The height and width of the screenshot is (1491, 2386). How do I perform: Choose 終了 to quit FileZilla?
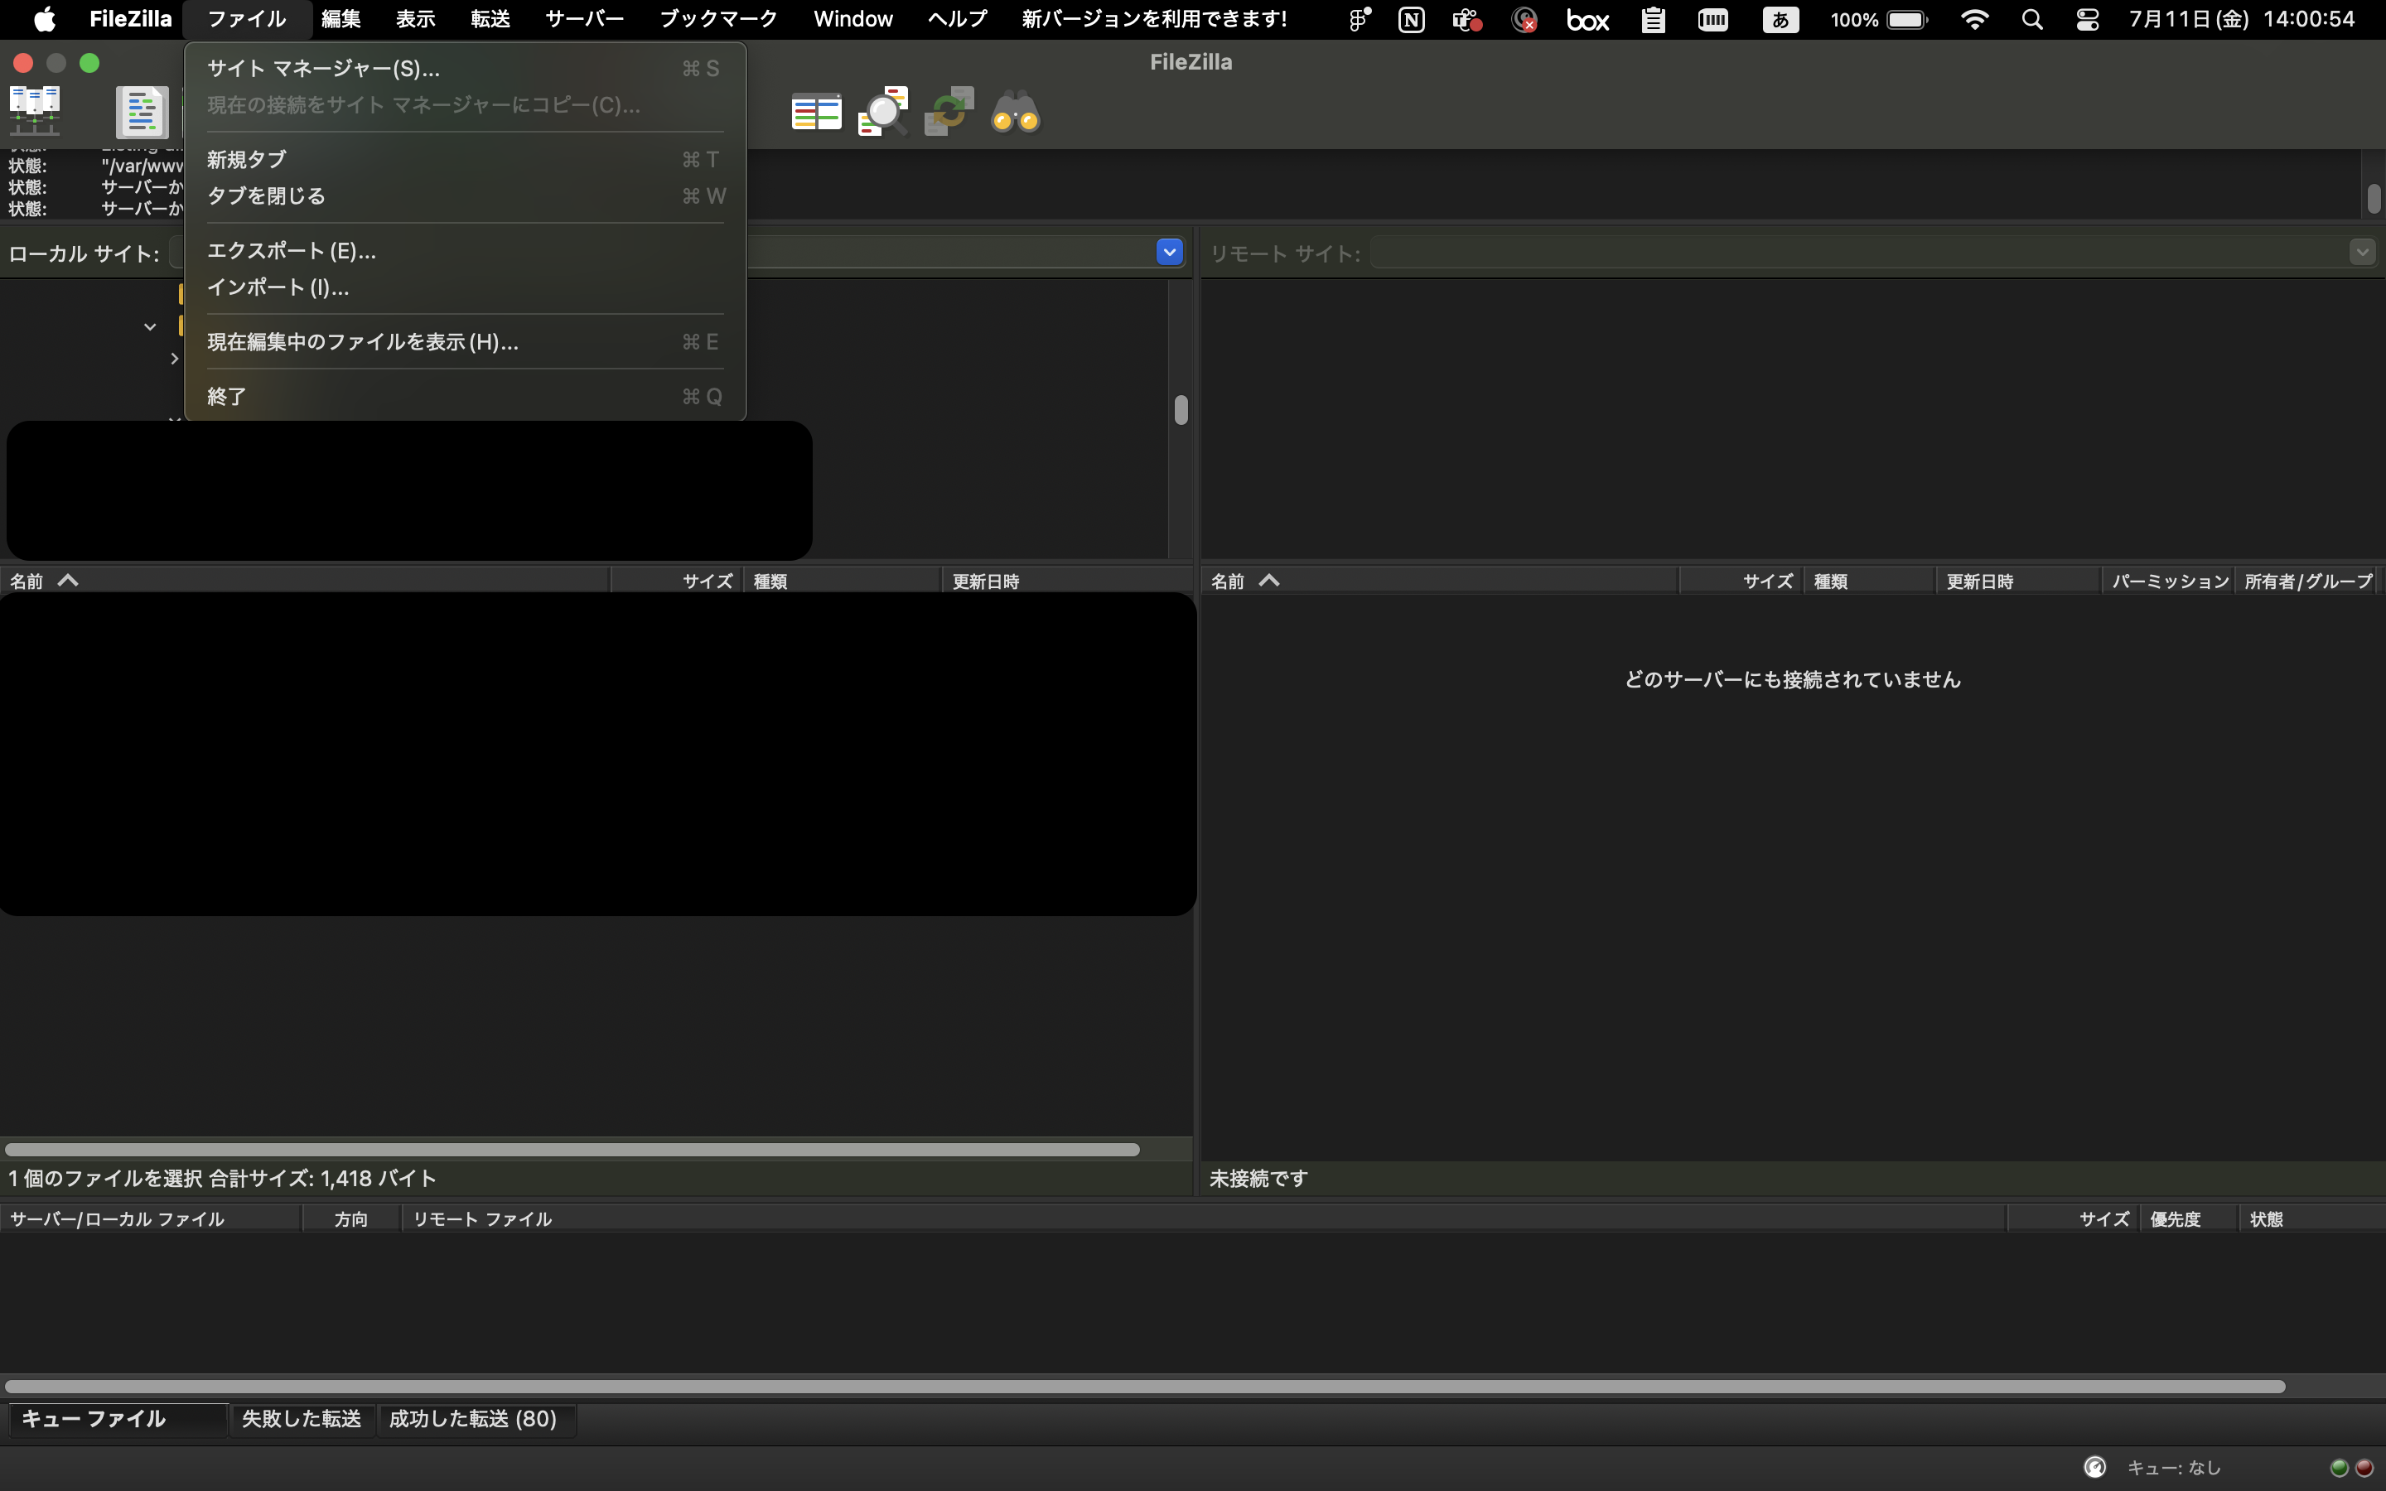[465, 395]
